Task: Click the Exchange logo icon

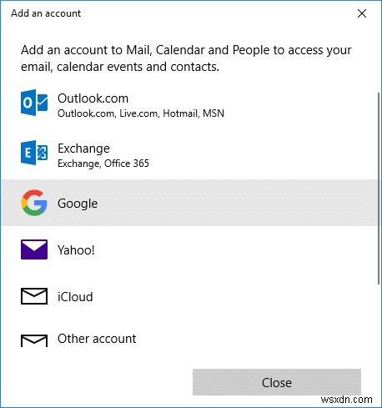Action: (34, 153)
